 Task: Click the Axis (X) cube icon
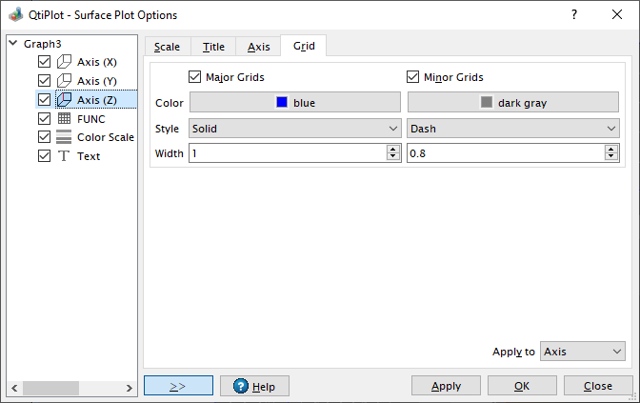click(64, 62)
